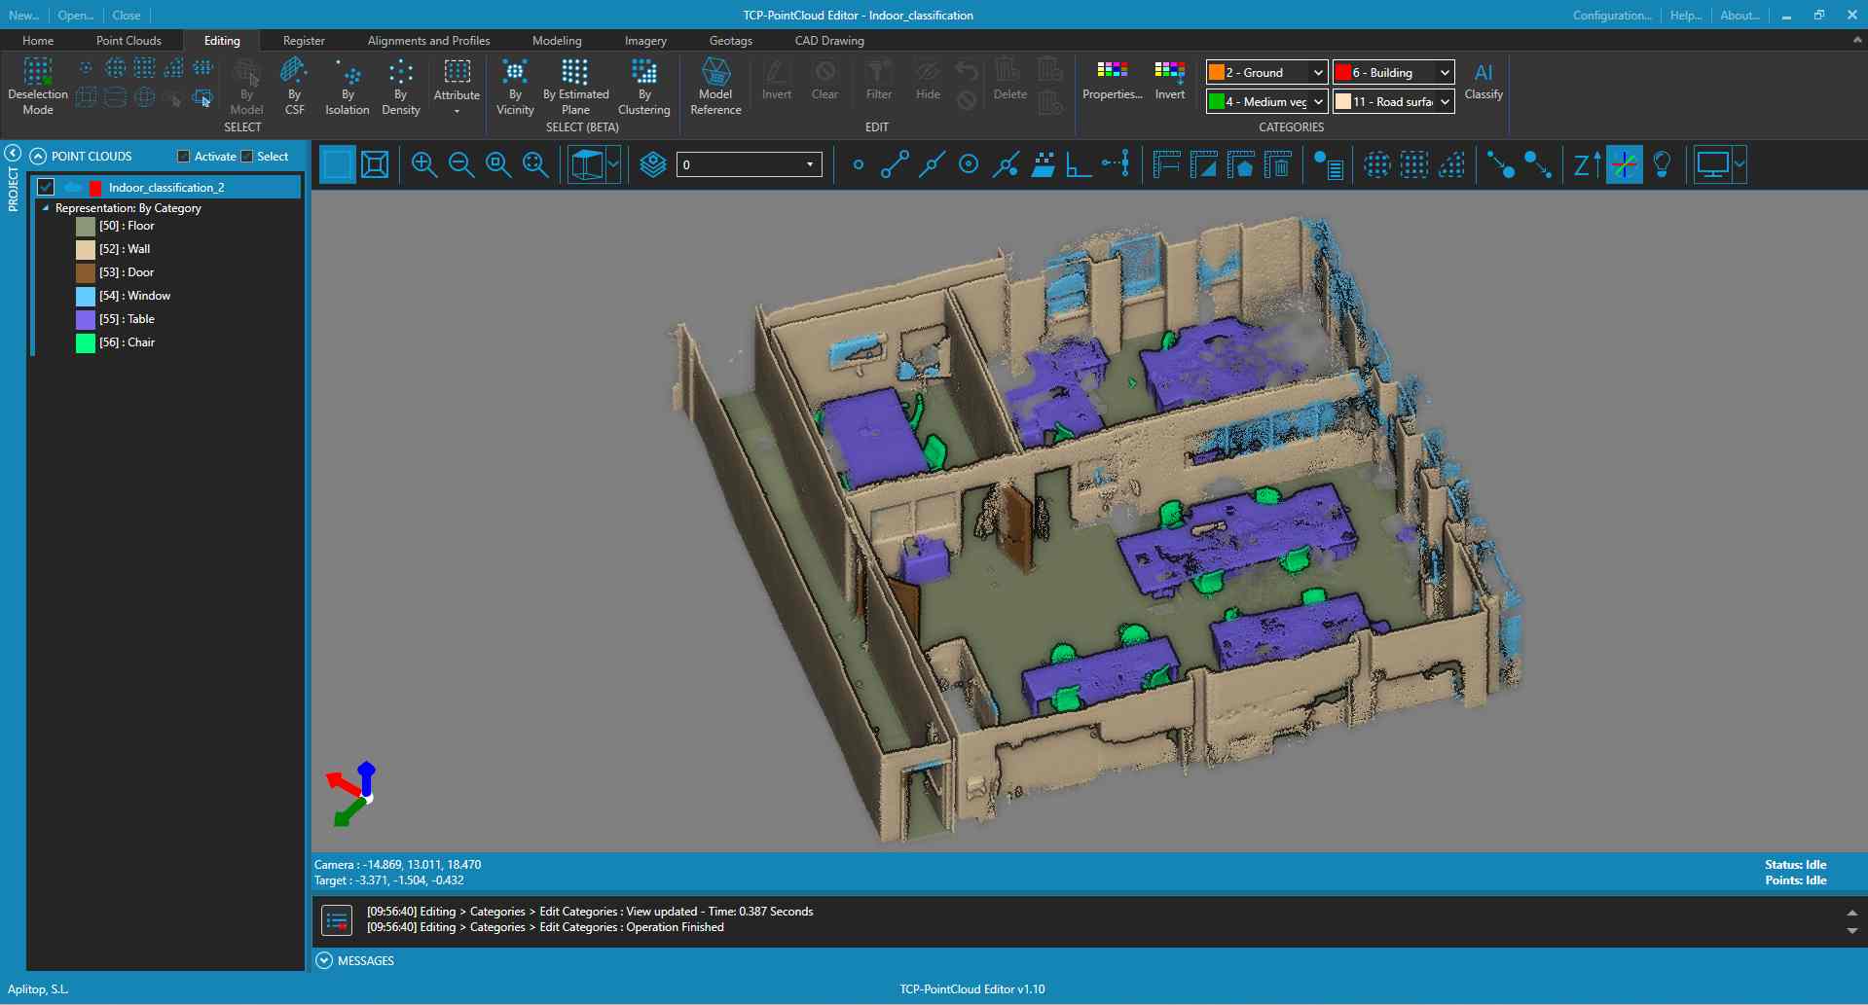This screenshot has width=1868, height=1005.
Task: Toggle the Deselection Mode button
Action: [x=38, y=86]
